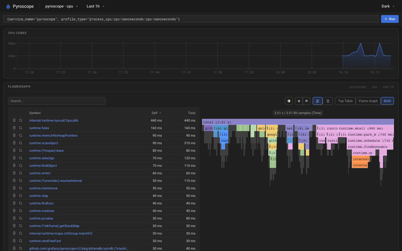Enable left-aligned text in flamegraph

[318, 101]
